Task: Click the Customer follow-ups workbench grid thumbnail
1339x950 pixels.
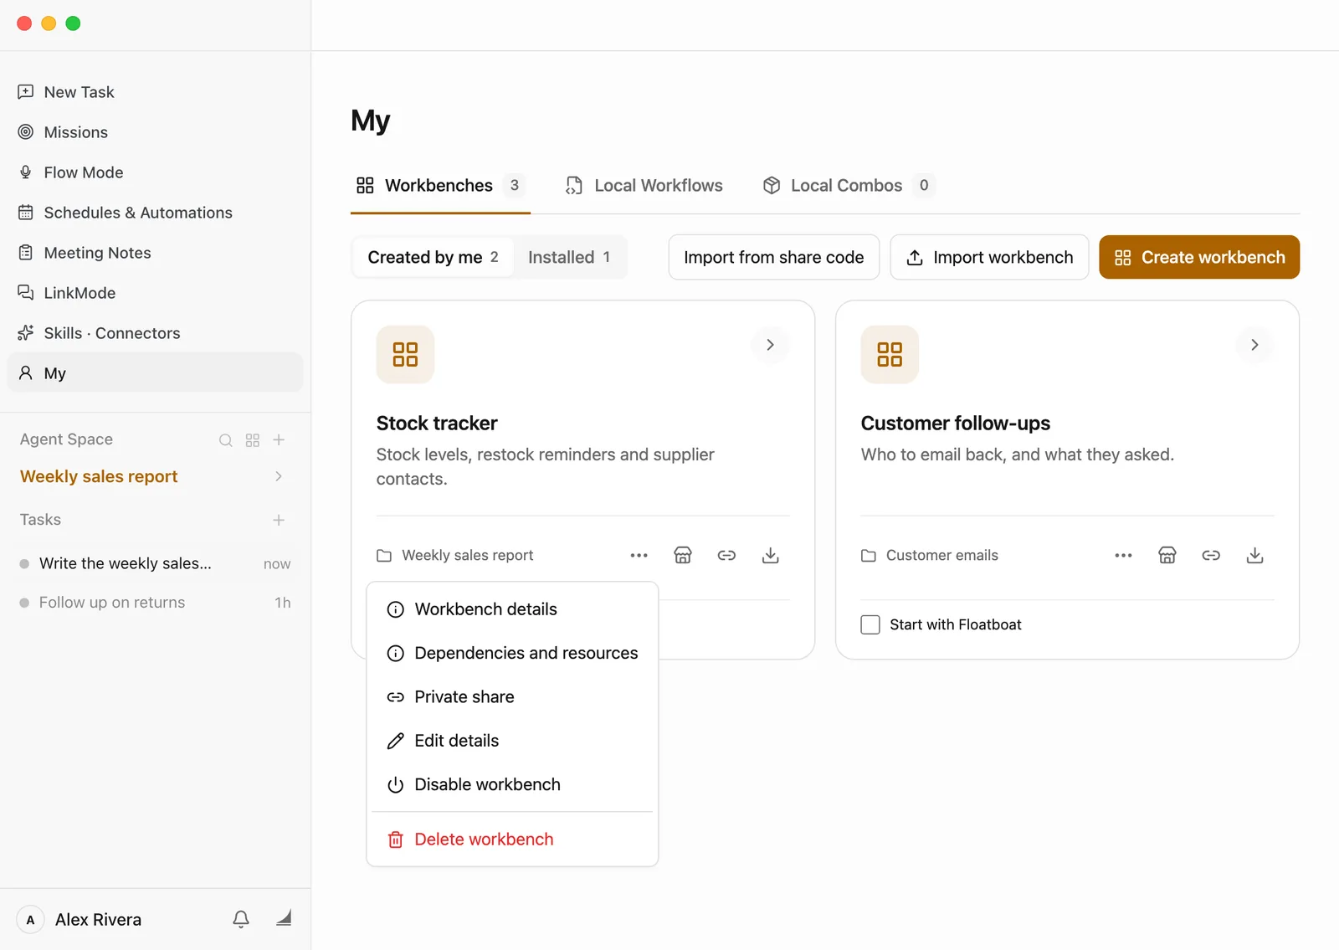Action: pyautogui.click(x=890, y=354)
